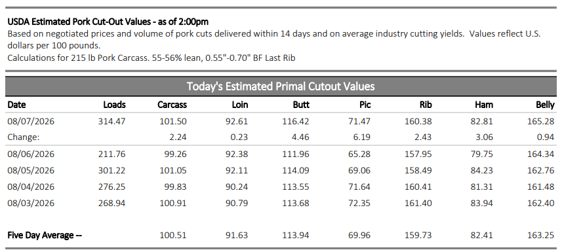Click the Rib header

click(x=426, y=105)
